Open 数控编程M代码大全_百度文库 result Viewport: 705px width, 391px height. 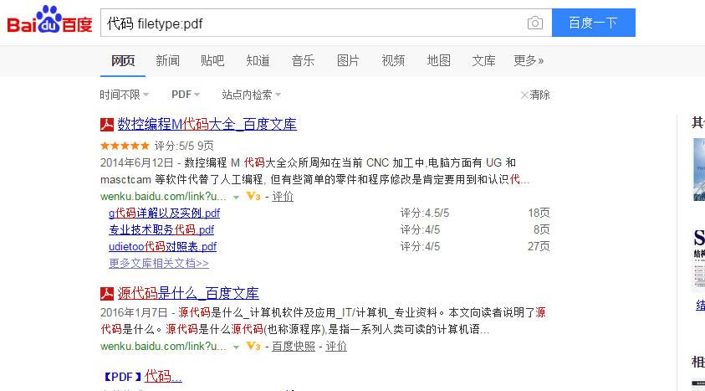point(207,124)
